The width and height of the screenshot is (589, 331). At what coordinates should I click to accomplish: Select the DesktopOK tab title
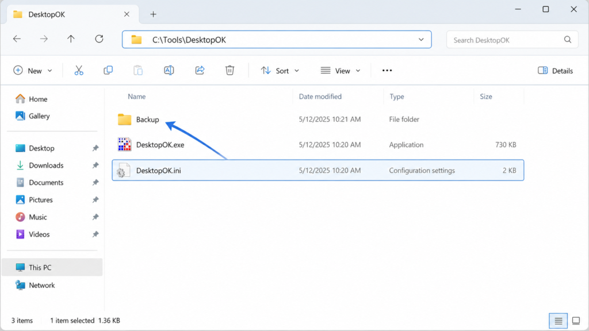point(47,14)
